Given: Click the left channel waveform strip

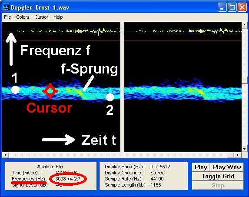Looking at the screenshot, I should [61, 31].
